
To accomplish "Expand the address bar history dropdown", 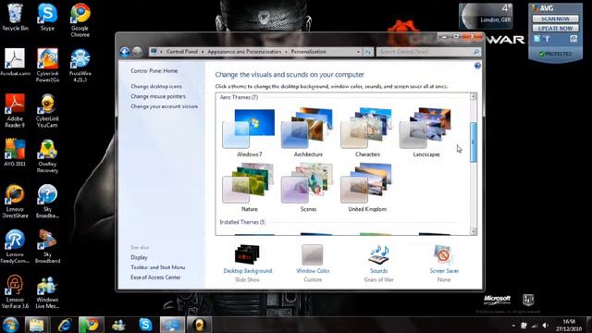I will 358,52.
